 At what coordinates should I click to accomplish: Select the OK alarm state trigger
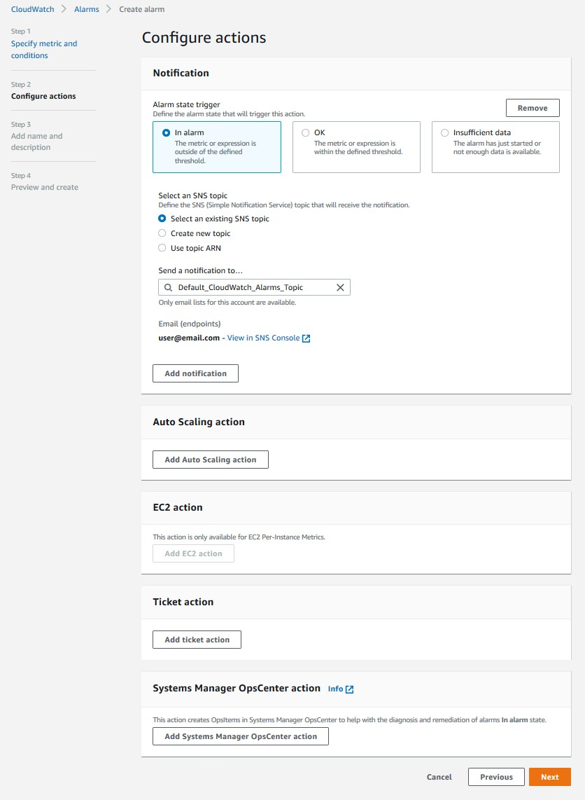click(306, 132)
